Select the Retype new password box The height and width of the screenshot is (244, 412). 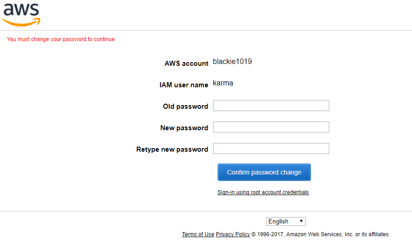271,149
